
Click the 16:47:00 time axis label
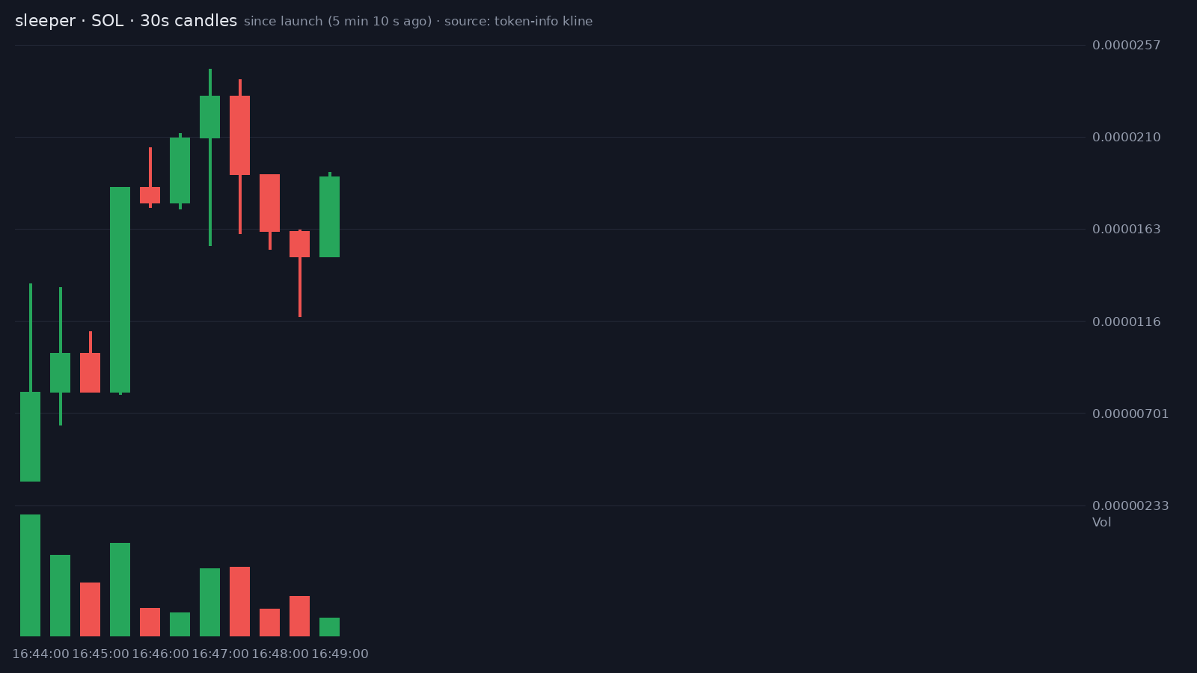220,654
